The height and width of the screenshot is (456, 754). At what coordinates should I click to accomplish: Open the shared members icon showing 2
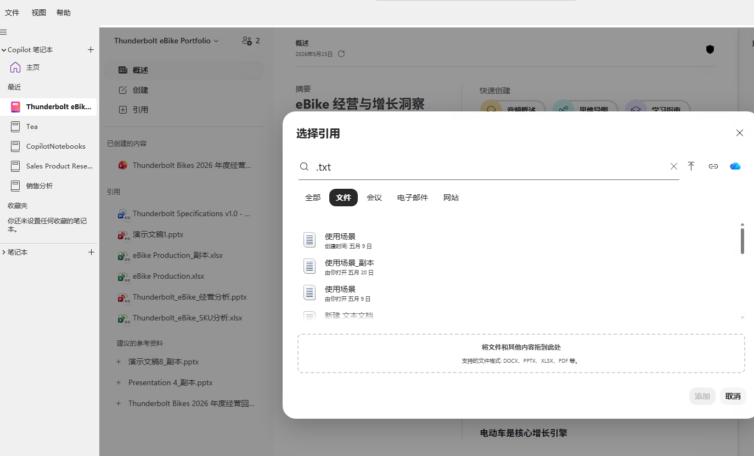pos(251,41)
